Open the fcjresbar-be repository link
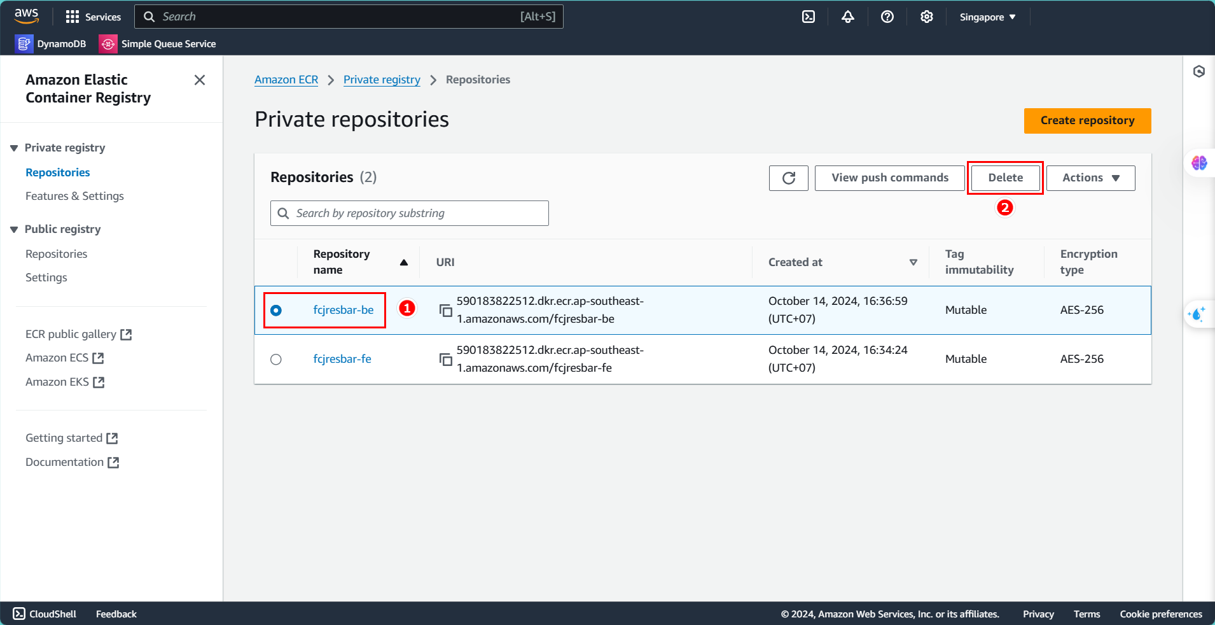 [x=344, y=310]
